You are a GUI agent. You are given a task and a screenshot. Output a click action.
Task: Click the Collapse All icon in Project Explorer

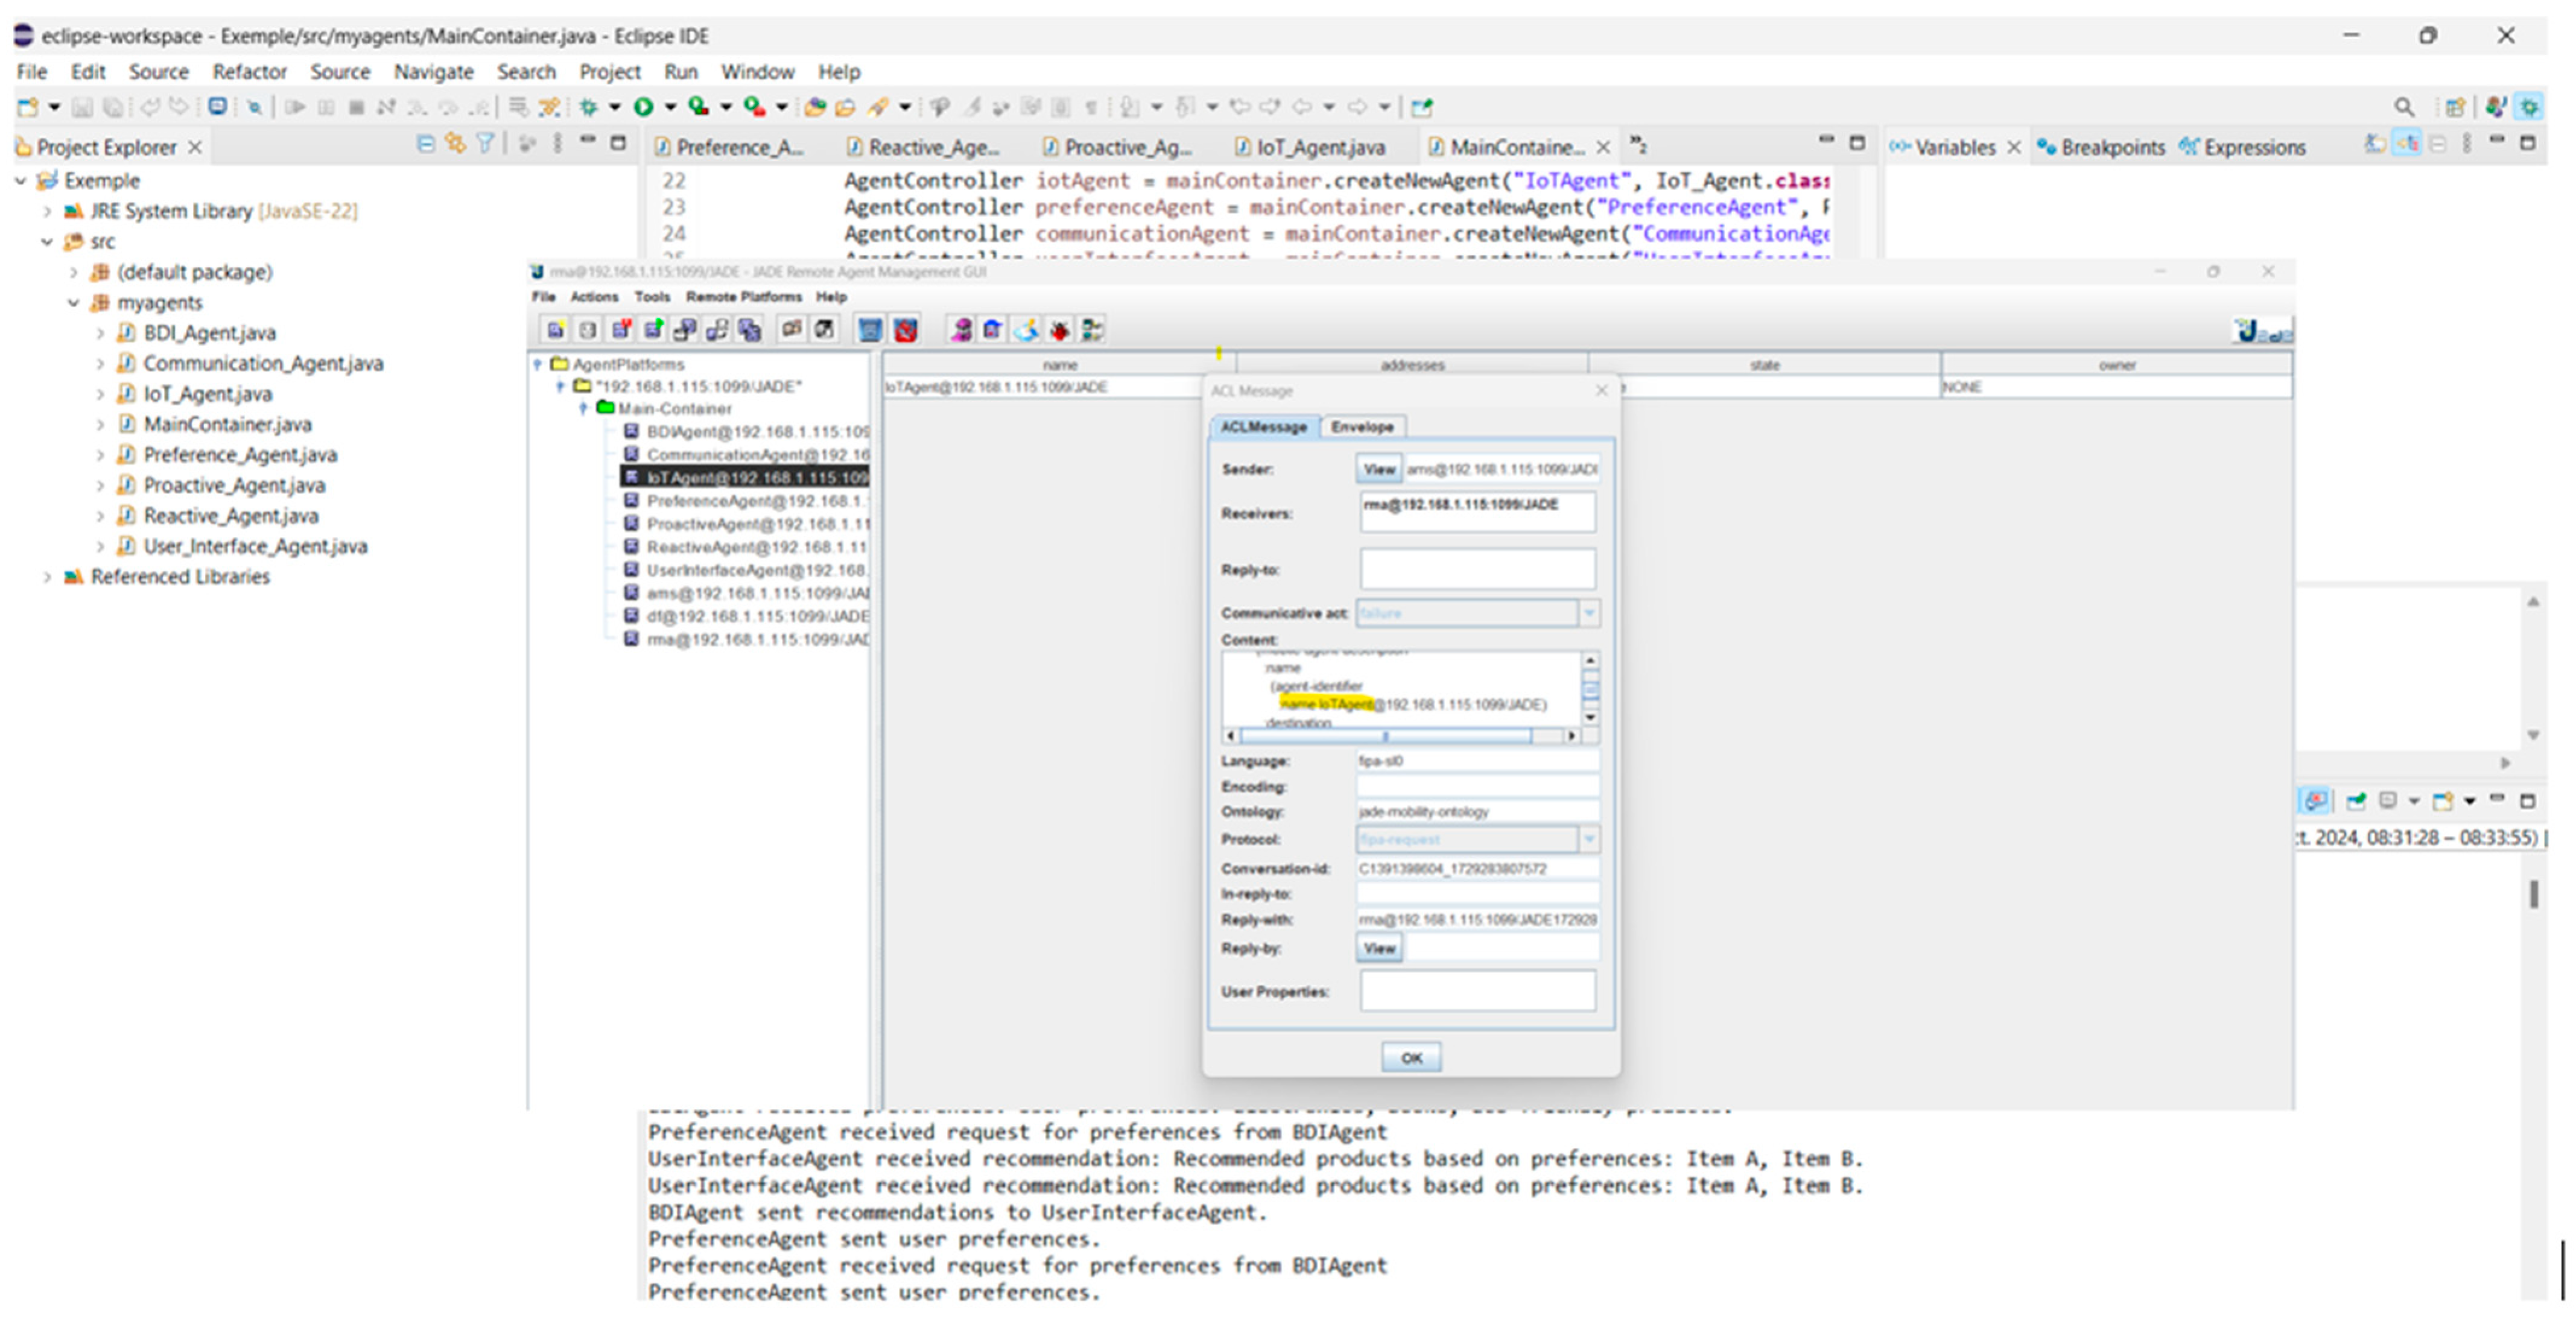point(425,145)
